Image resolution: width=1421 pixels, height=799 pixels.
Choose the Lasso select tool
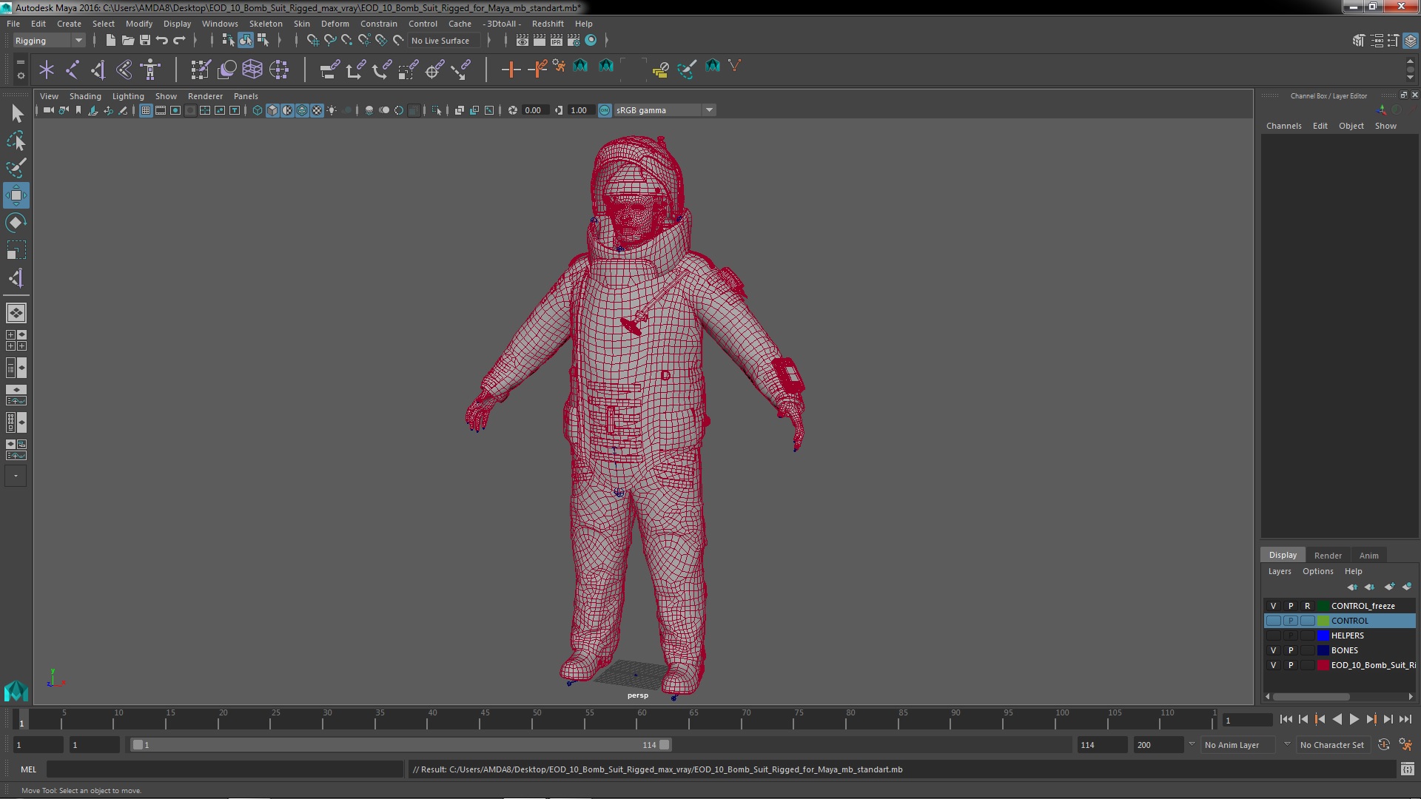(x=16, y=141)
